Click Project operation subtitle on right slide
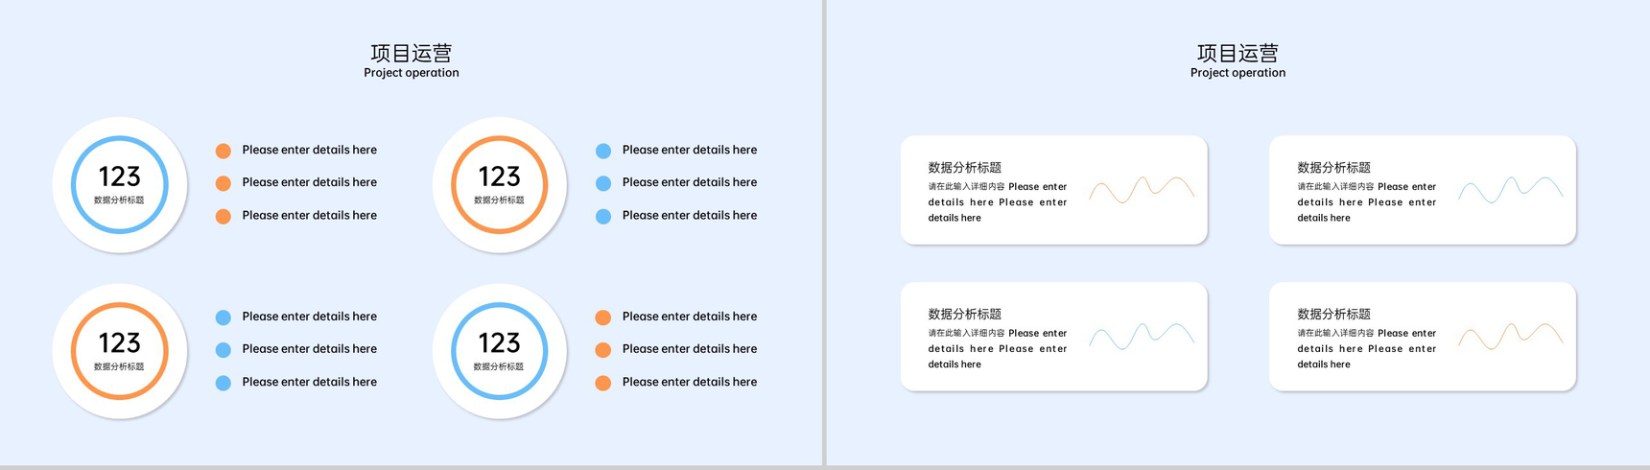 (1237, 73)
